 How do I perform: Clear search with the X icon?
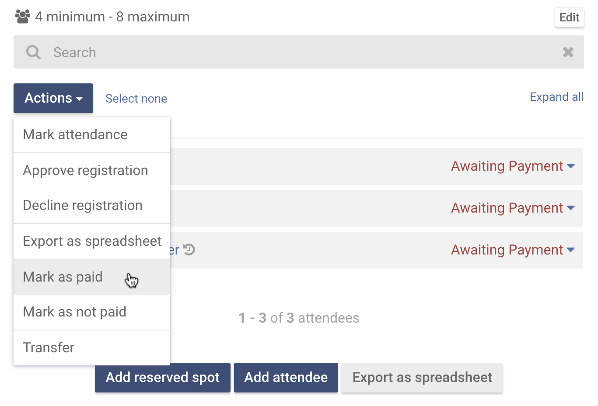[x=568, y=52]
